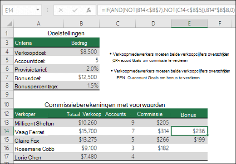236x164 pixels.
Task: Select the Millicent Shelton cell
Action: point(39,123)
